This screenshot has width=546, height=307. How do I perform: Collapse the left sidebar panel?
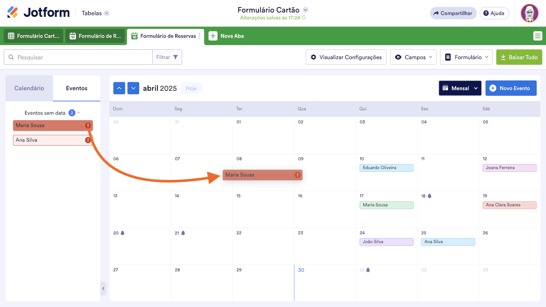(103, 289)
